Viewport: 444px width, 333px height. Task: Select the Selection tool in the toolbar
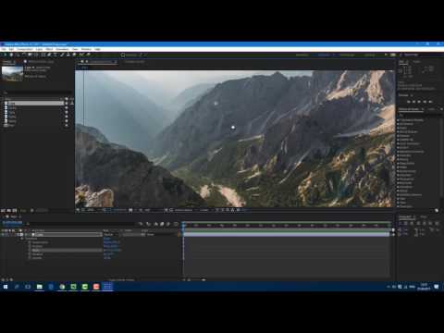tap(5, 55)
